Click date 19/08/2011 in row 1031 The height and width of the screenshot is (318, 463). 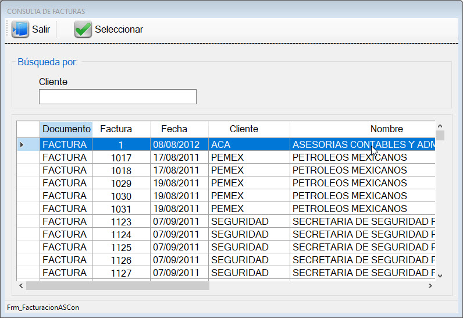[x=180, y=209]
